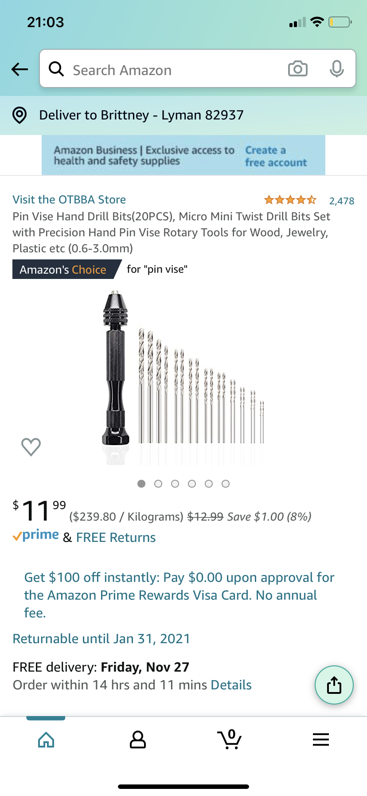The image size is (367, 796).
Task: Open the hamburger menu
Action: coord(320,740)
